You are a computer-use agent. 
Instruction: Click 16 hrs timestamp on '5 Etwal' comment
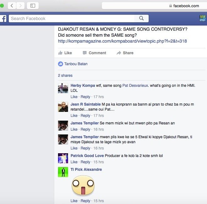coord(98,148)
